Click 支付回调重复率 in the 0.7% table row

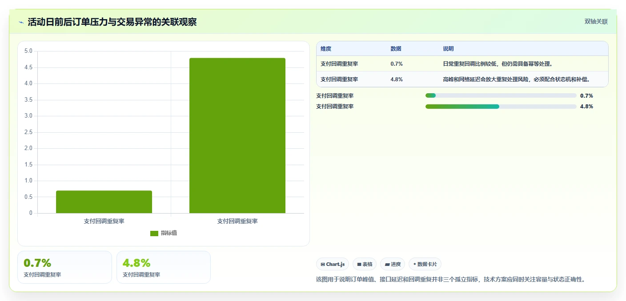(x=339, y=64)
